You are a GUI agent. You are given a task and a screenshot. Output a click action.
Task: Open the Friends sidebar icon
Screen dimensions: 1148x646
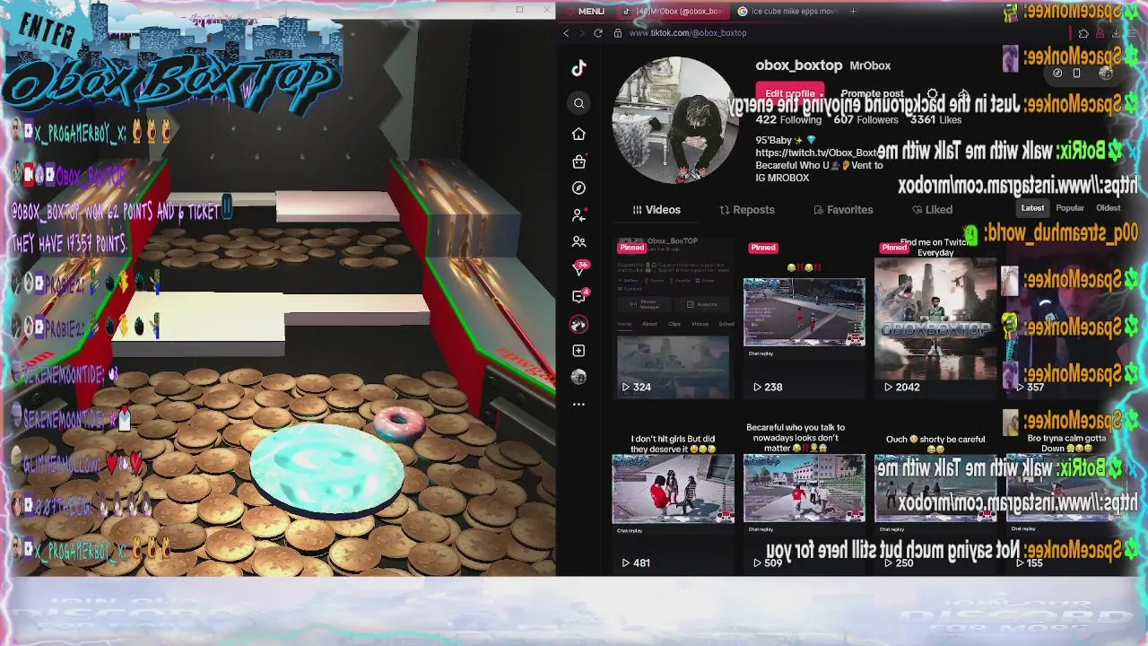click(578, 241)
